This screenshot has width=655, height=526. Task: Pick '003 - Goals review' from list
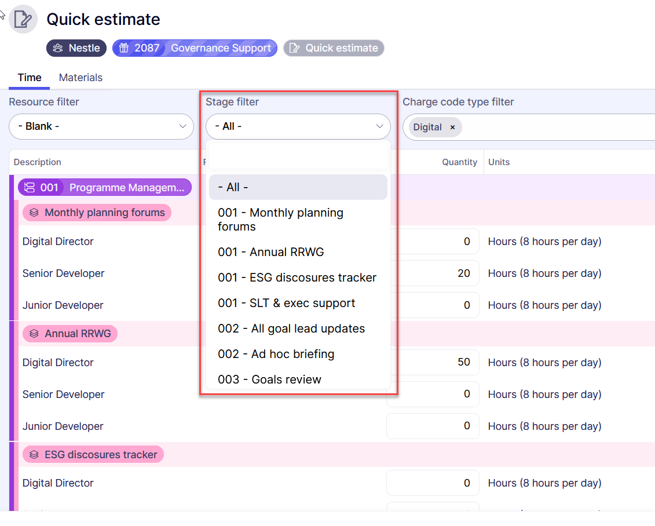pos(270,379)
